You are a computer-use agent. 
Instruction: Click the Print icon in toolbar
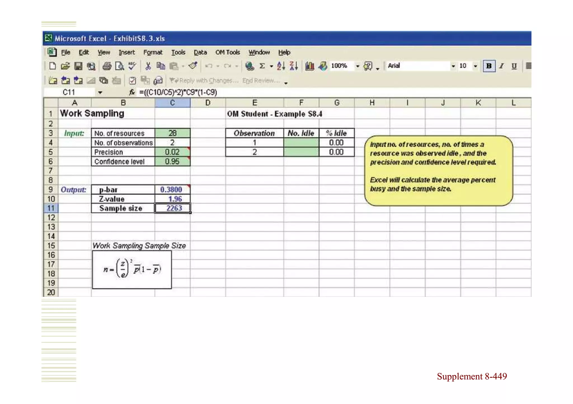point(107,66)
